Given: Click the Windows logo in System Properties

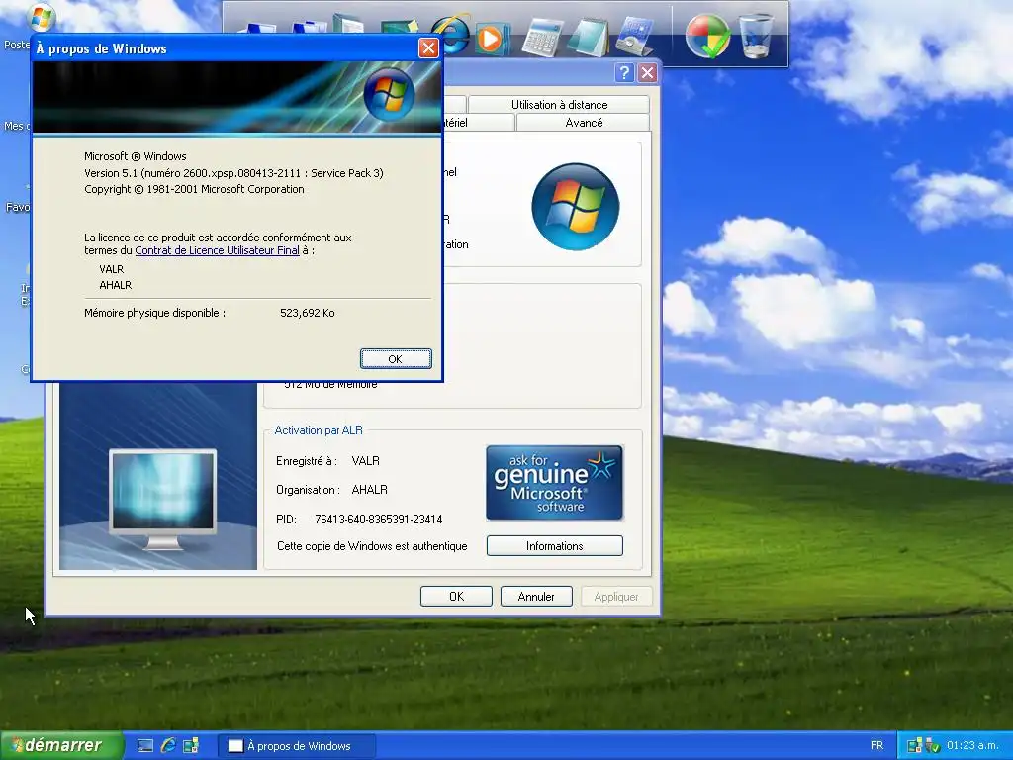Looking at the screenshot, I should coord(575,207).
